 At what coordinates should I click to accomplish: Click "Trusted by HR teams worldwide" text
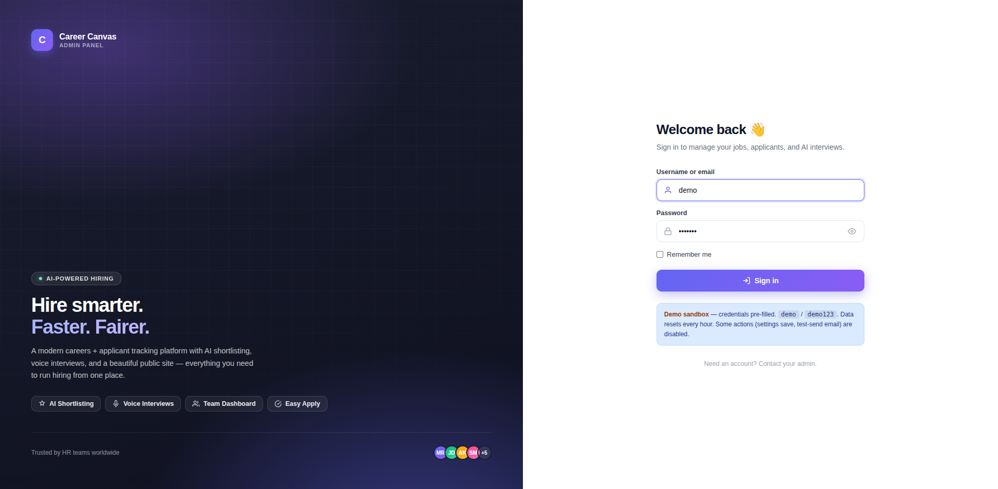tap(75, 453)
